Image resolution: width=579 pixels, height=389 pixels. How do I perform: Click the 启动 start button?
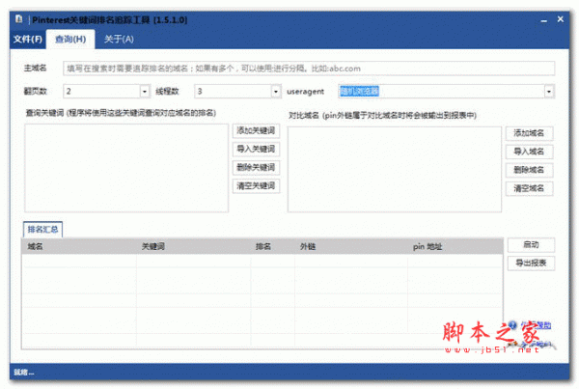click(531, 244)
